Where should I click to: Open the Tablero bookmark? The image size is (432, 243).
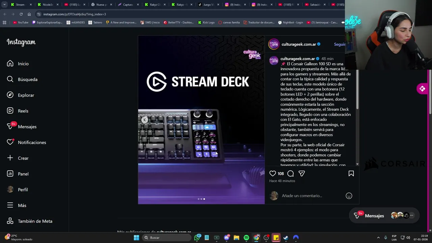click(95, 23)
